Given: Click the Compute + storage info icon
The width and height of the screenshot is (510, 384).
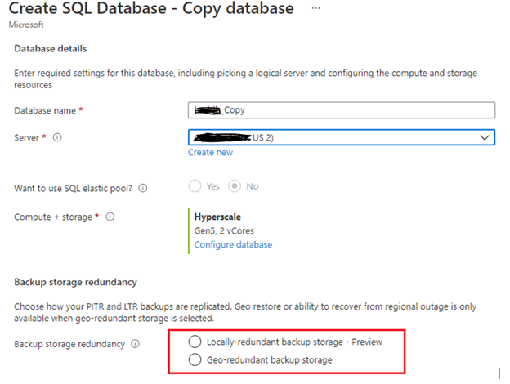Looking at the screenshot, I should tap(110, 217).
